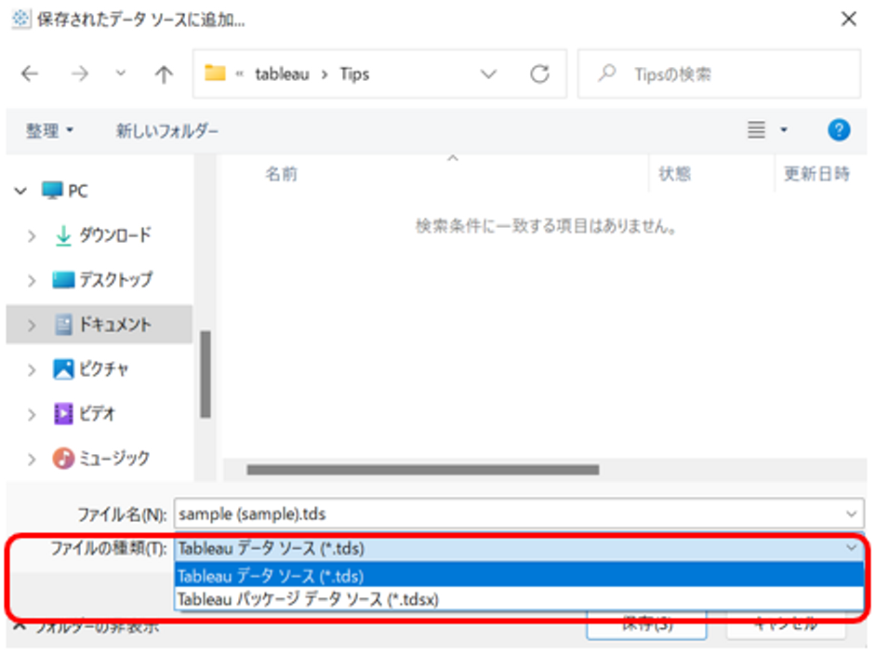This screenshot has height=655, width=876.
Task: Open the ドキュメント folder
Action: (x=103, y=324)
